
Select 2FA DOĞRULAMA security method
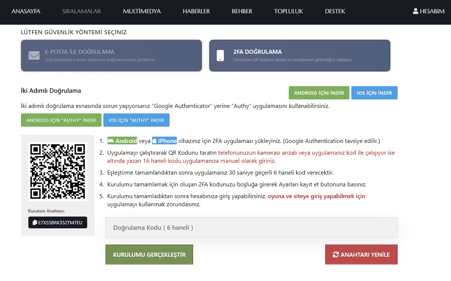(x=299, y=56)
